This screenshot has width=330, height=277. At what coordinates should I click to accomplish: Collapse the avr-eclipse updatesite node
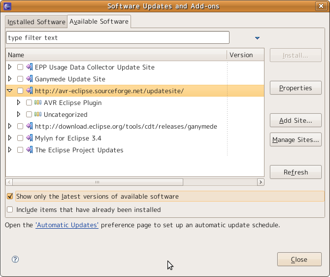[10, 91]
